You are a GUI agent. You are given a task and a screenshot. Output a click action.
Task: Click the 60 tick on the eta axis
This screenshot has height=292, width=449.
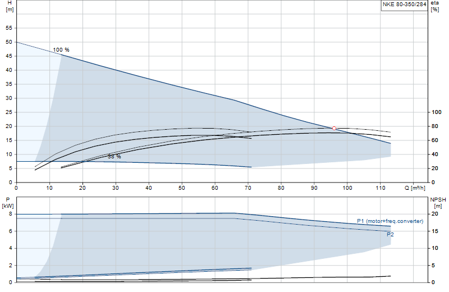tap(435, 140)
